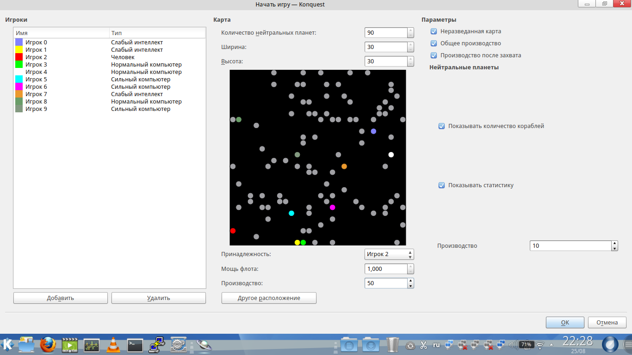Image resolution: width=632 pixels, height=355 pixels.
Task: Click the Отмена button
Action: point(607,322)
